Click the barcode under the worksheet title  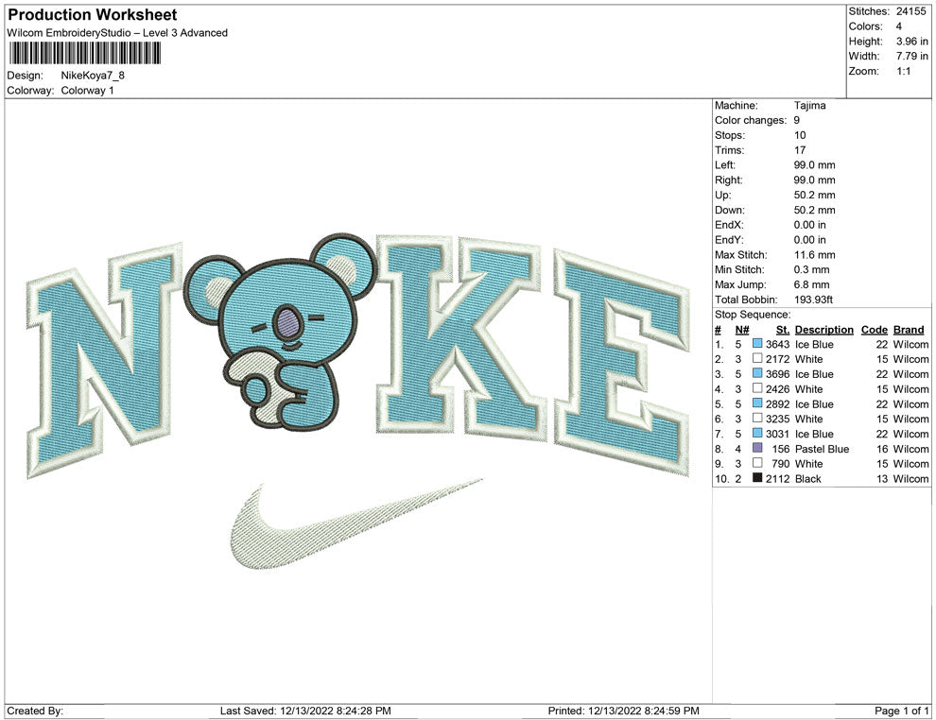(x=85, y=53)
